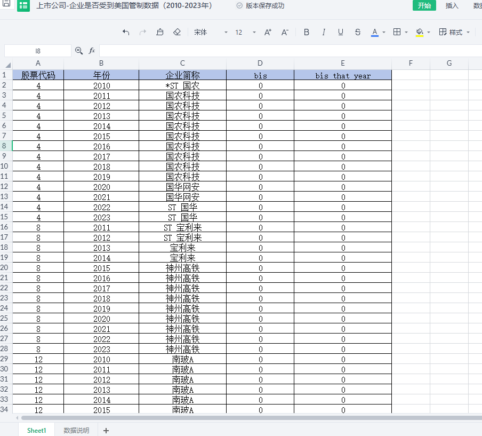Apply the yellow fill color bucket
Image resolution: width=482 pixels, height=436 pixels.
tap(420, 32)
